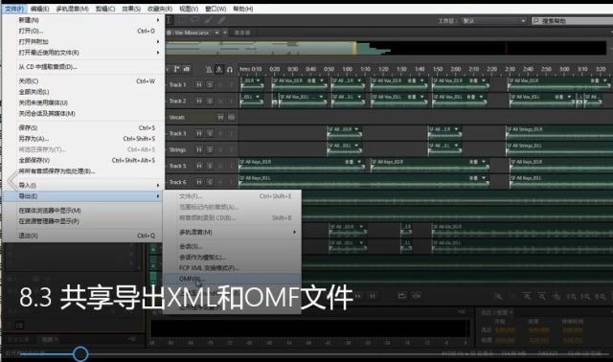This screenshot has height=362, width=613.
Task: Click the EQ track-controls icon
Action: coord(187,69)
